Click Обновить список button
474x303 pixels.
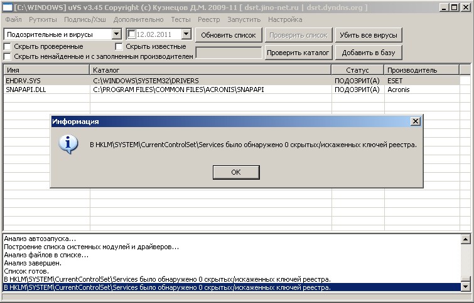(x=229, y=35)
